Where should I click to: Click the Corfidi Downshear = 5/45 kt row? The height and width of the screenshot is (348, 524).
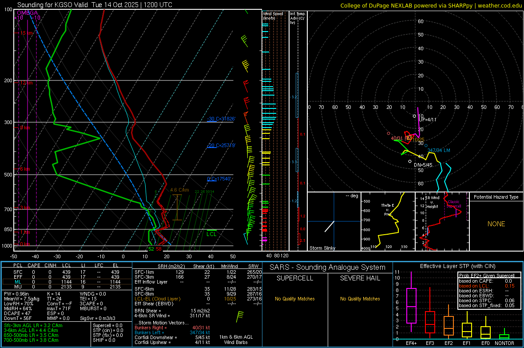tap(172, 337)
